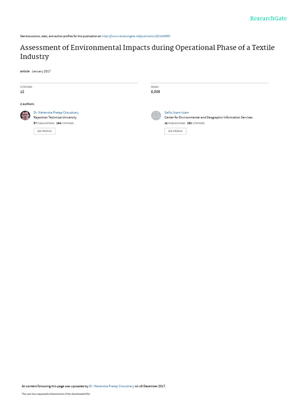Open Dr. Mahendra Pratap Choudhary's profile photo
This screenshot has height=403, width=302.
coord(25,115)
